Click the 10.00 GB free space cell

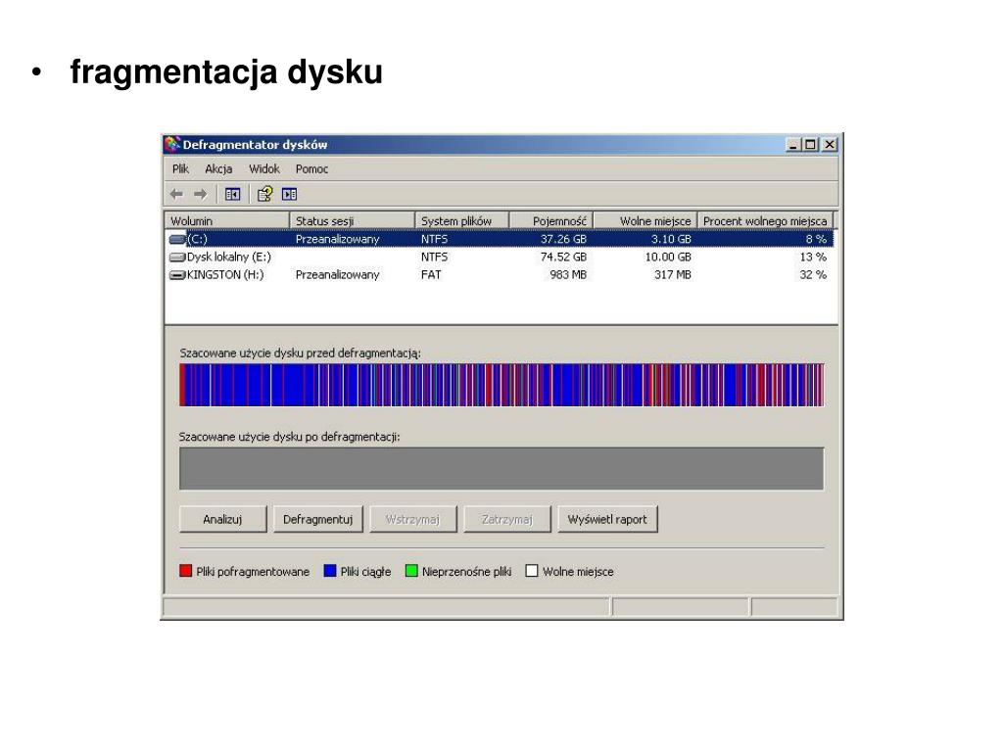pos(668,258)
